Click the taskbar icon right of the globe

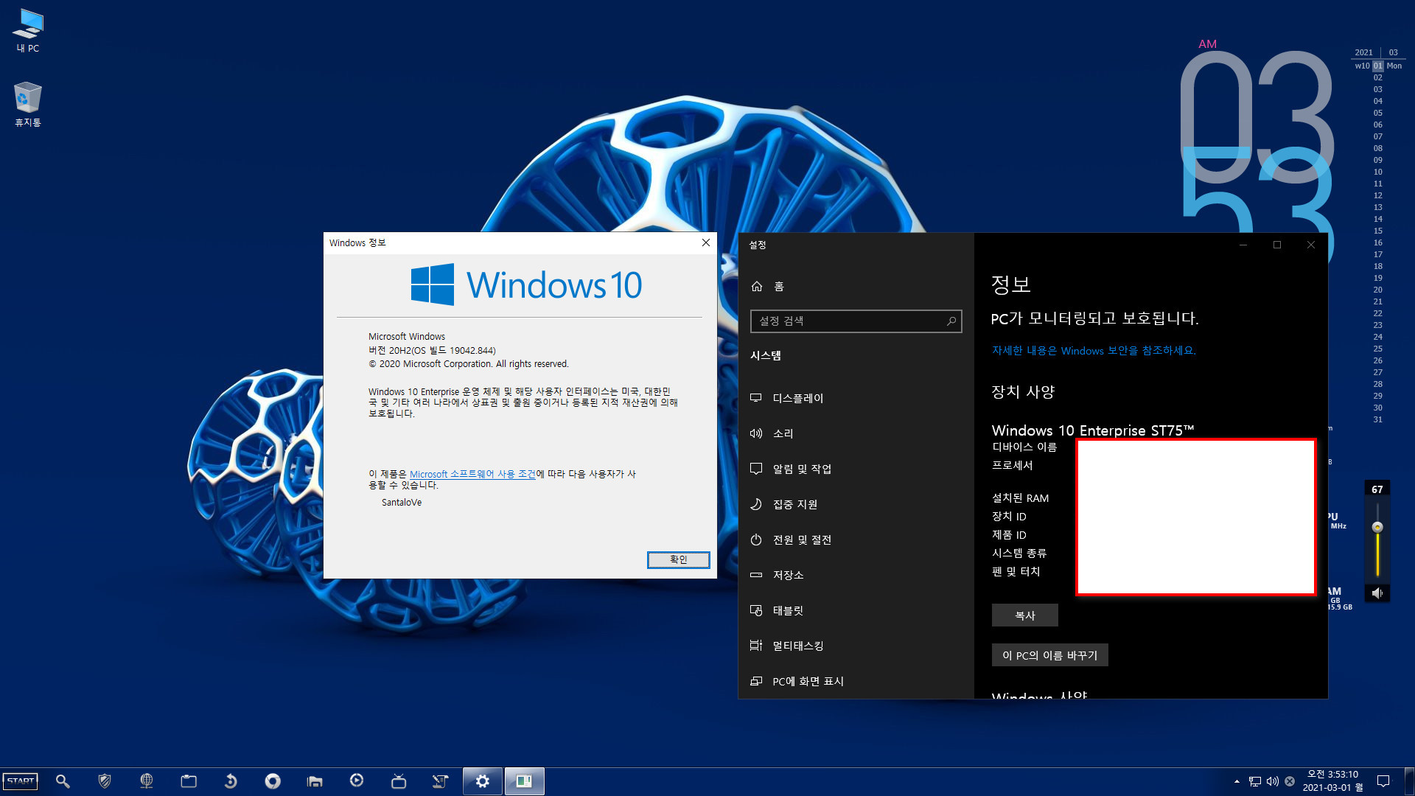coord(189,781)
